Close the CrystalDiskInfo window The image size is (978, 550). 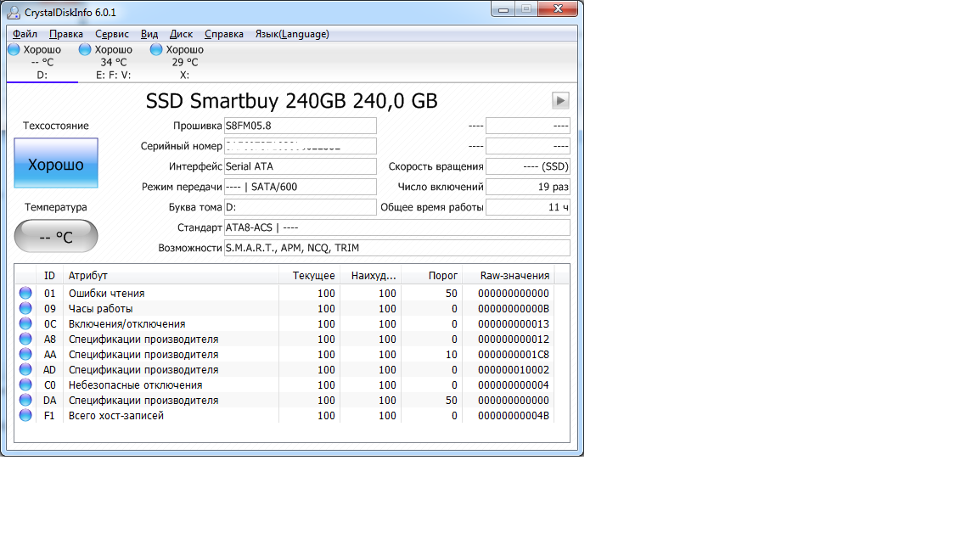(558, 8)
